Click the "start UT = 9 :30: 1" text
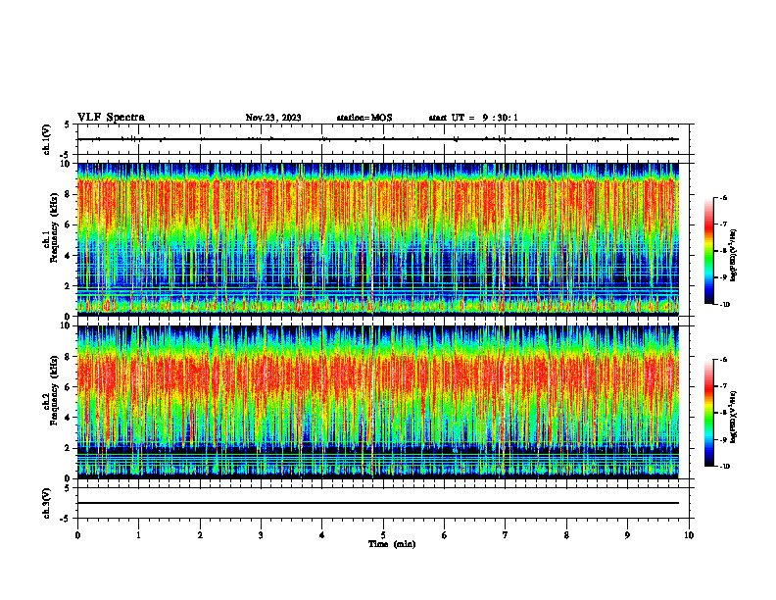Viewport: 776px width, 600px height. [473, 118]
